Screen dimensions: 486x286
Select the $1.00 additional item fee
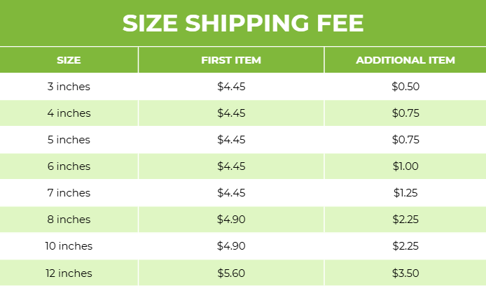click(x=405, y=166)
